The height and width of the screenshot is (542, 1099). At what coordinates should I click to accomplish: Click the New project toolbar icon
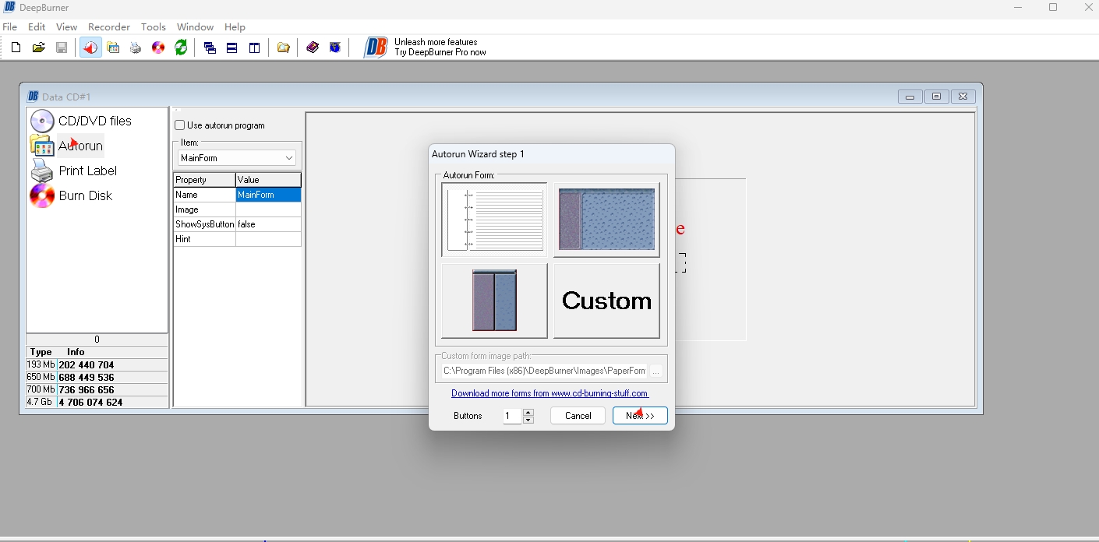pyautogui.click(x=16, y=48)
